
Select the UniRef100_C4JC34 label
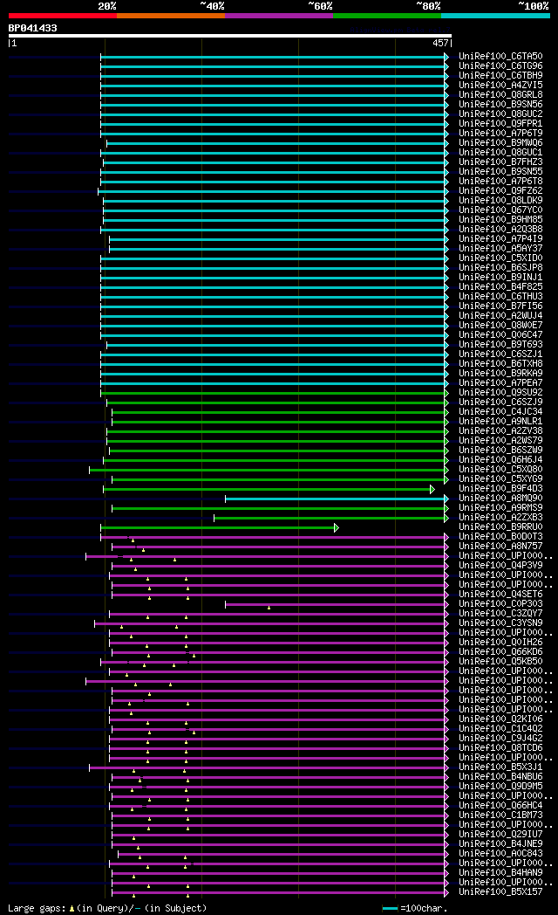tap(500, 411)
